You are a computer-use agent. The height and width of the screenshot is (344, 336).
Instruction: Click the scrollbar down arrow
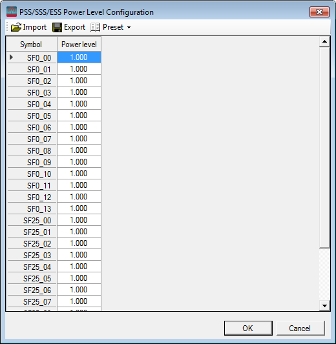(324, 306)
